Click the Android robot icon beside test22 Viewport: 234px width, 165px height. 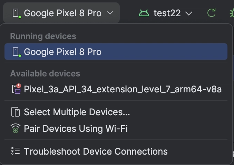coord(144,13)
